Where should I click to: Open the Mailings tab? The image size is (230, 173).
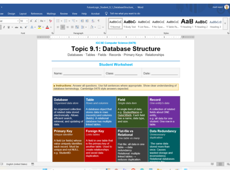[x=51, y=13]
